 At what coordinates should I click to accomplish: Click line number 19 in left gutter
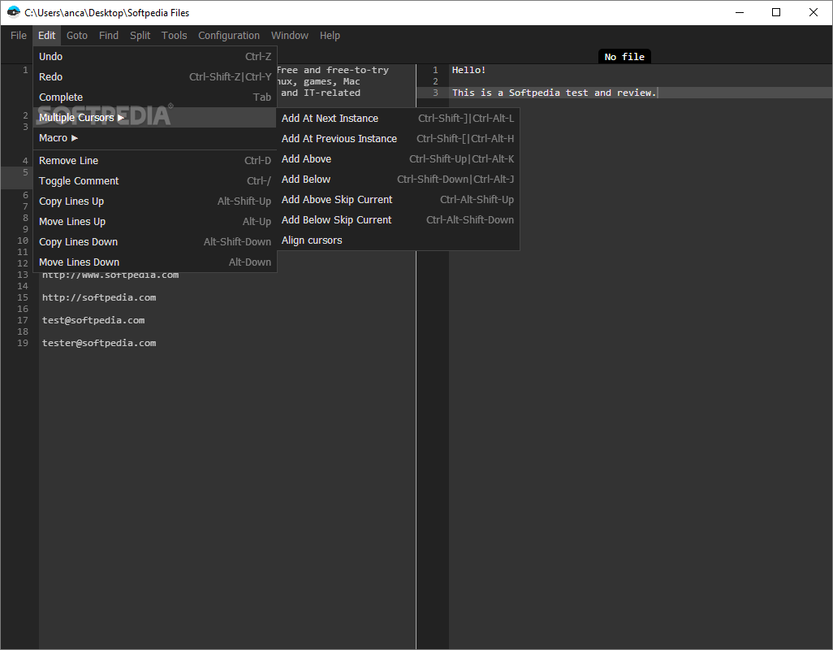click(x=23, y=344)
